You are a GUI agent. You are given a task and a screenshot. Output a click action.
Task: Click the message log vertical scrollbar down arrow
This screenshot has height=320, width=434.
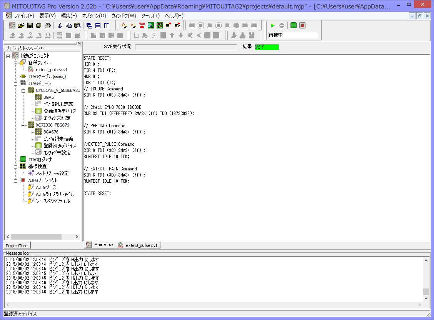point(426,298)
